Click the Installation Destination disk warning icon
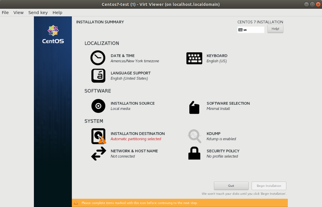 pyautogui.click(x=98, y=136)
